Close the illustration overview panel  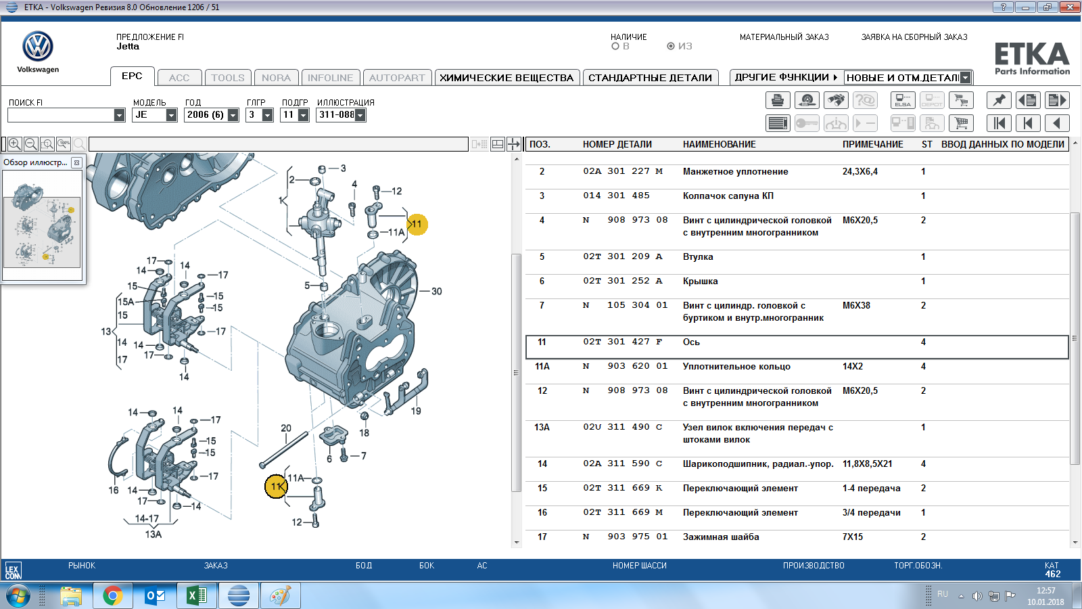[76, 162]
